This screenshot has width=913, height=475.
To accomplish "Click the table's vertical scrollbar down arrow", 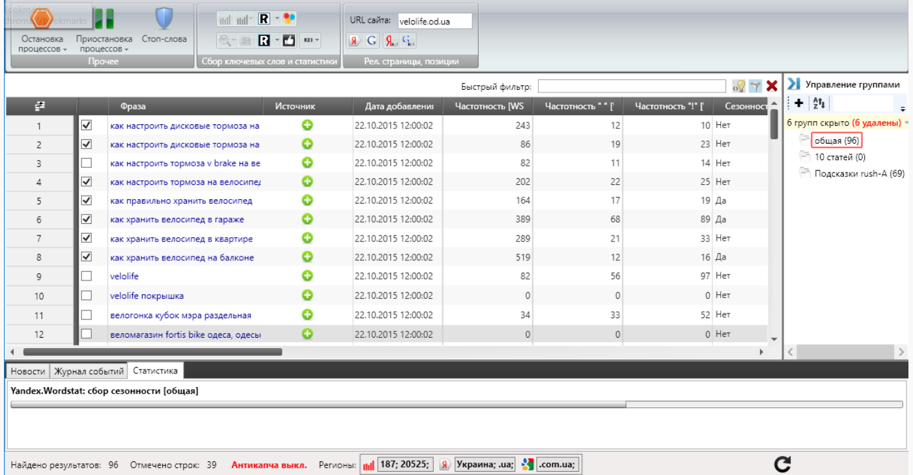I will point(774,339).
